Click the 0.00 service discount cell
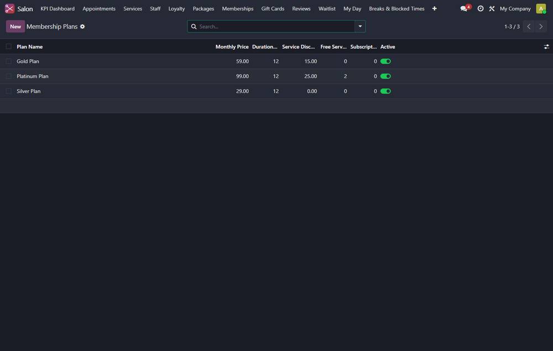This screenshot has width=553, height=351. click(312, 91)
